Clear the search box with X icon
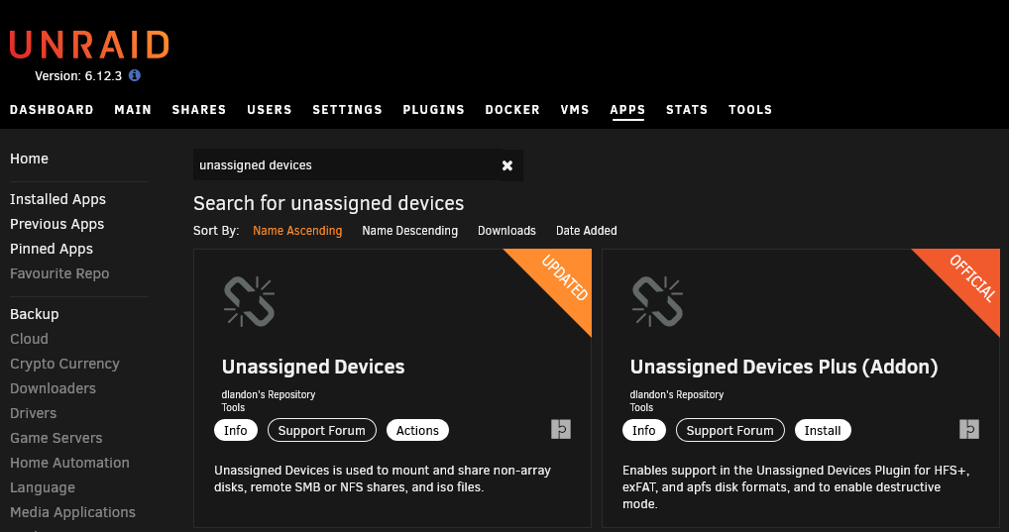Image resolution: width=1009 pixels, height=532 pixels. point(507,165)
